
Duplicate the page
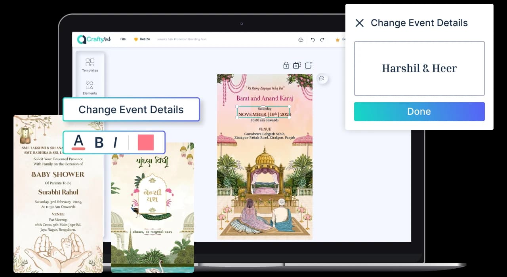pyautogui.click(x=297, y=65)
